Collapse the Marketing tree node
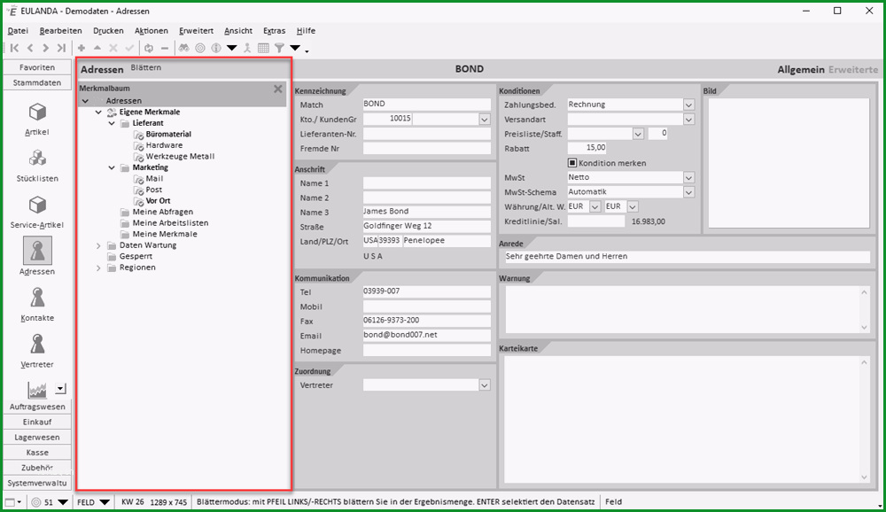 (x=112, y=167)
